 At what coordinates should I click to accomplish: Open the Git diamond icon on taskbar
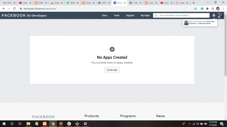coord(77,124)
